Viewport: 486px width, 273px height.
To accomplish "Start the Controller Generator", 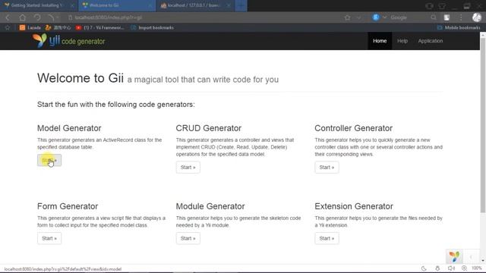I will pyautogui.click(x=327, y=167).
